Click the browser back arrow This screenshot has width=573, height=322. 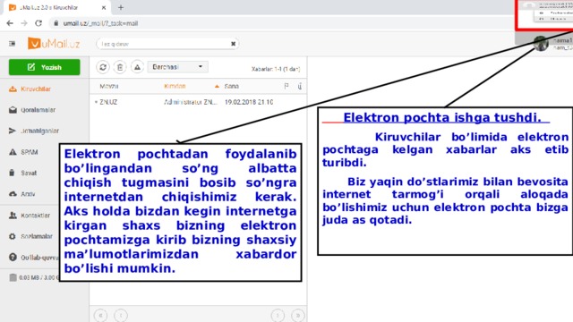tap(10, 23)
